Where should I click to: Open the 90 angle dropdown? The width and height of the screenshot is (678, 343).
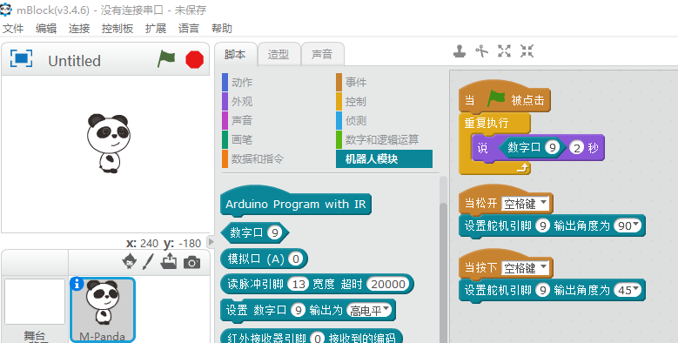point(628,225)
